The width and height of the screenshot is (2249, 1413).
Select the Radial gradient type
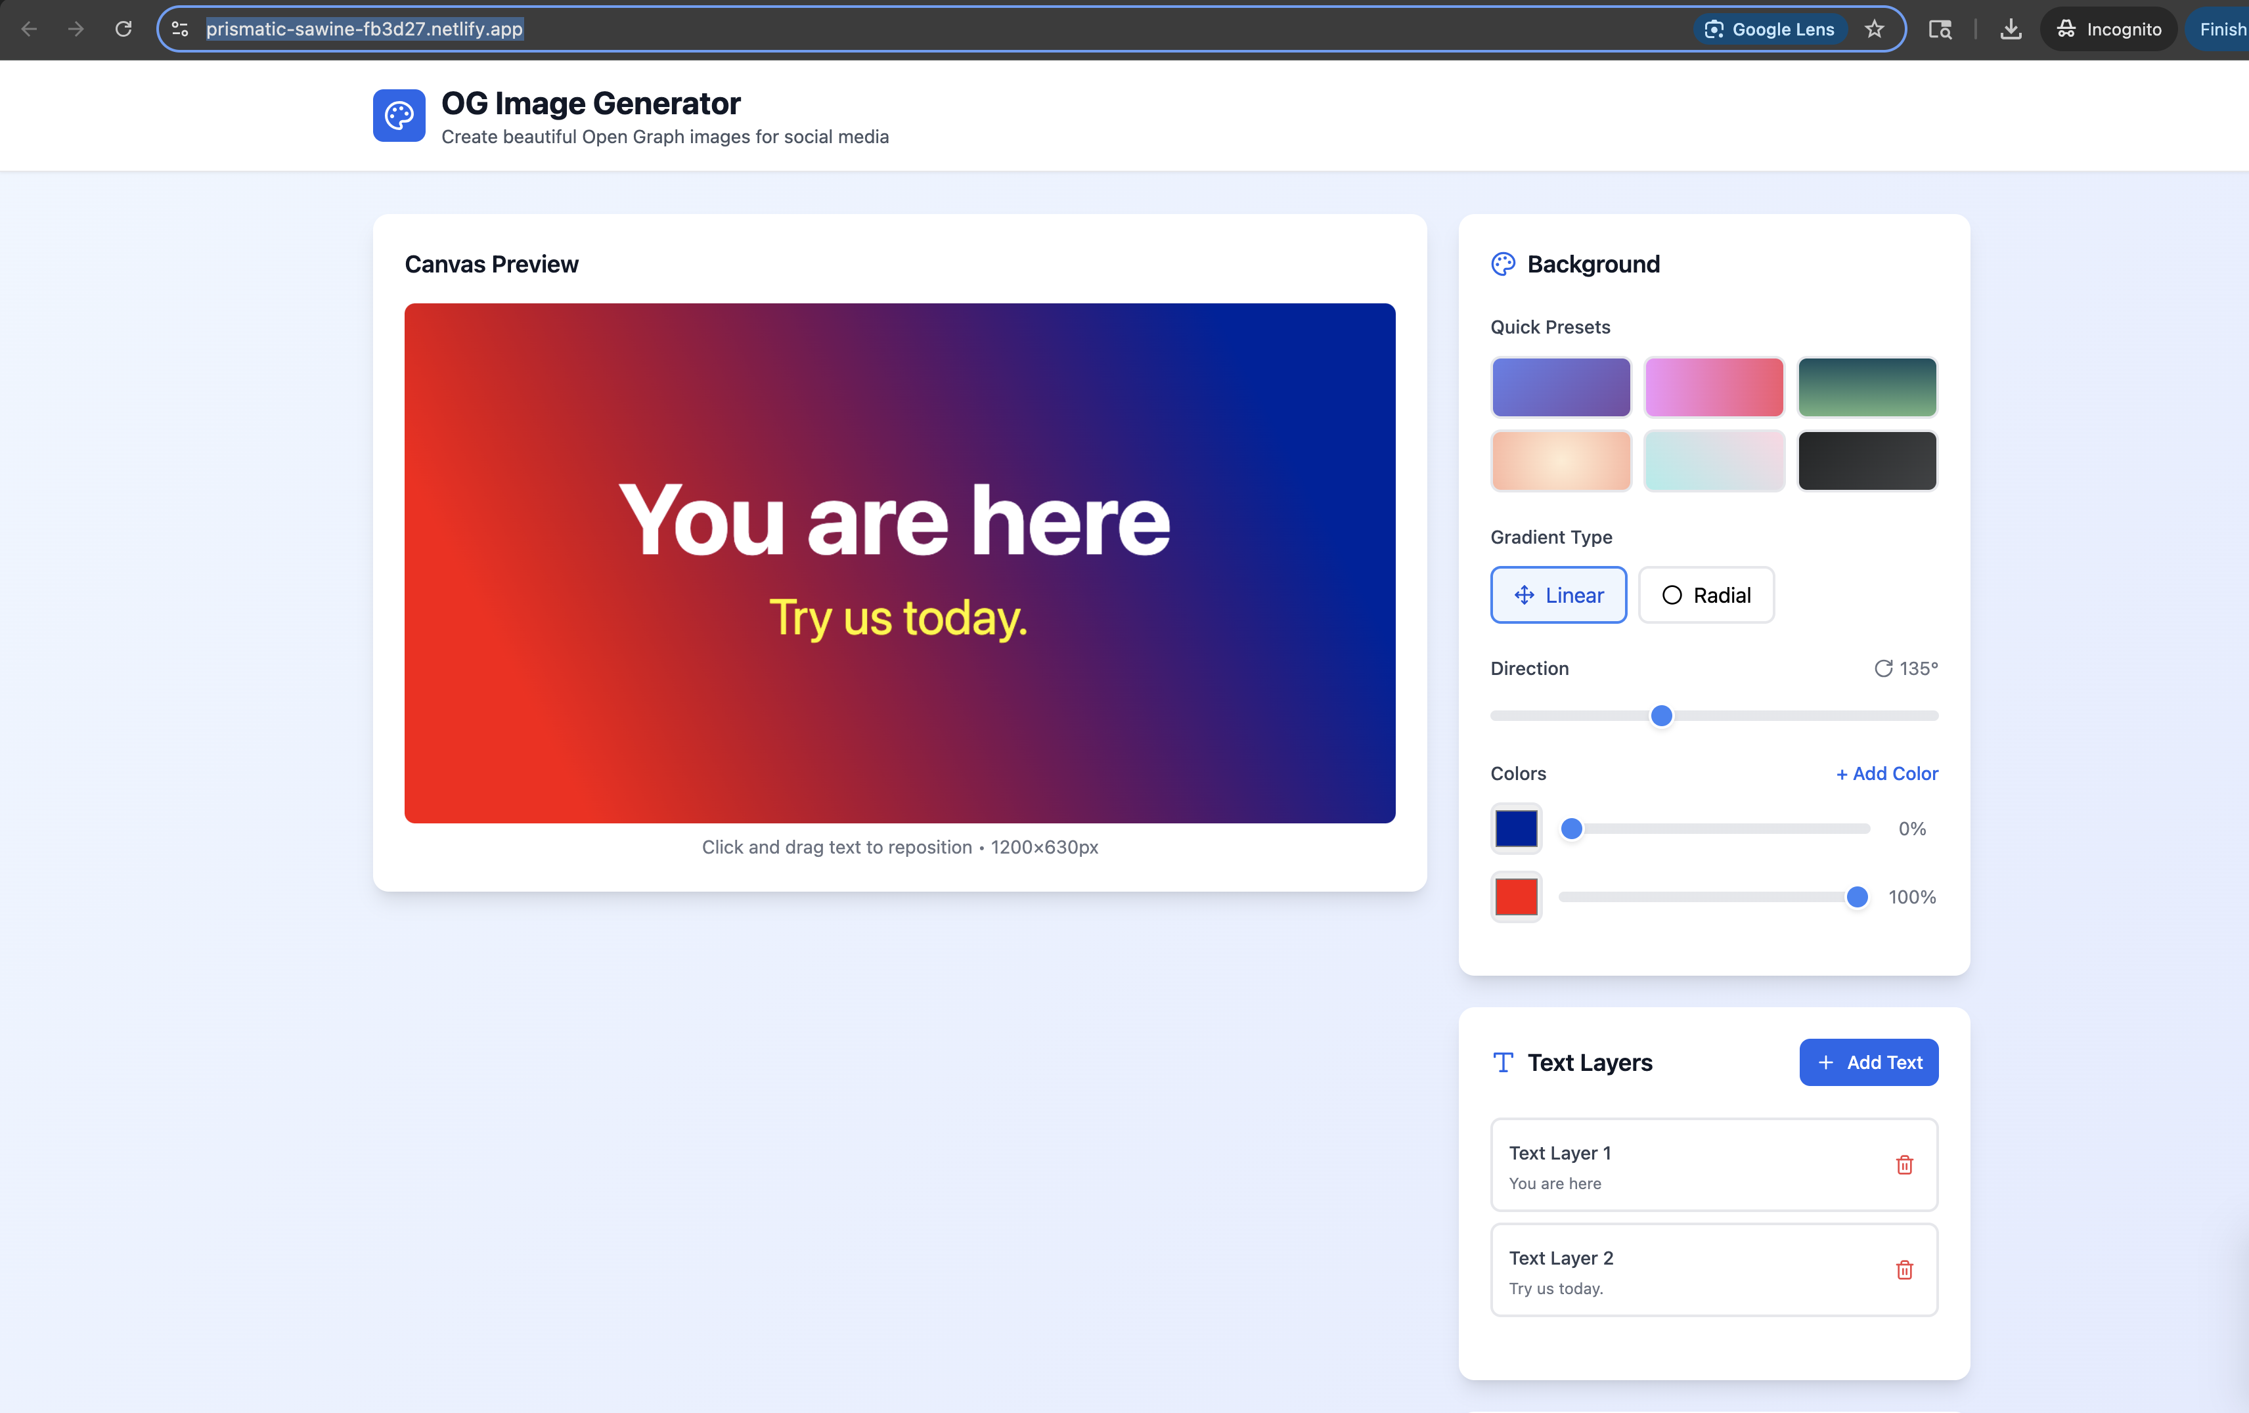(1705, 595)
